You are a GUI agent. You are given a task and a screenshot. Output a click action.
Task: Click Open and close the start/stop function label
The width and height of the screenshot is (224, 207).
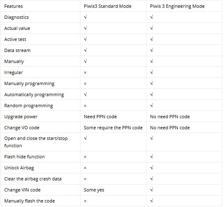point(36,142)
